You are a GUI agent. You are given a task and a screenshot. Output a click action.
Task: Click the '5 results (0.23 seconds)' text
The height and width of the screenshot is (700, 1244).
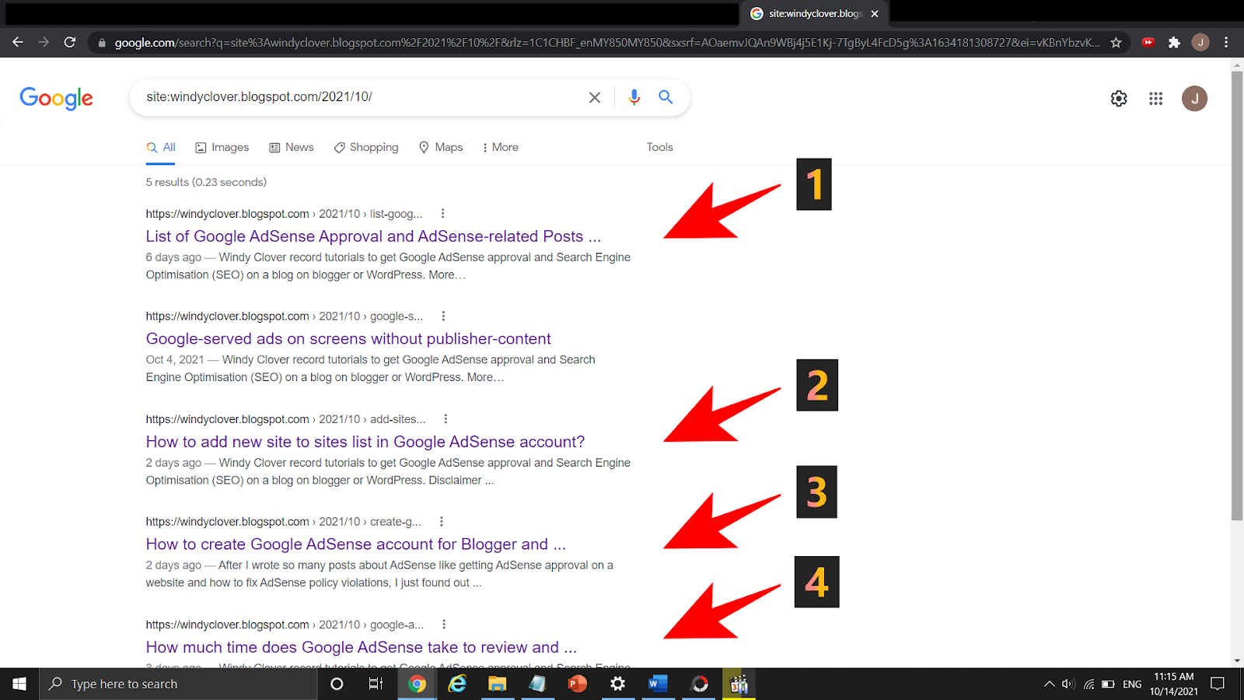[206, 182]
